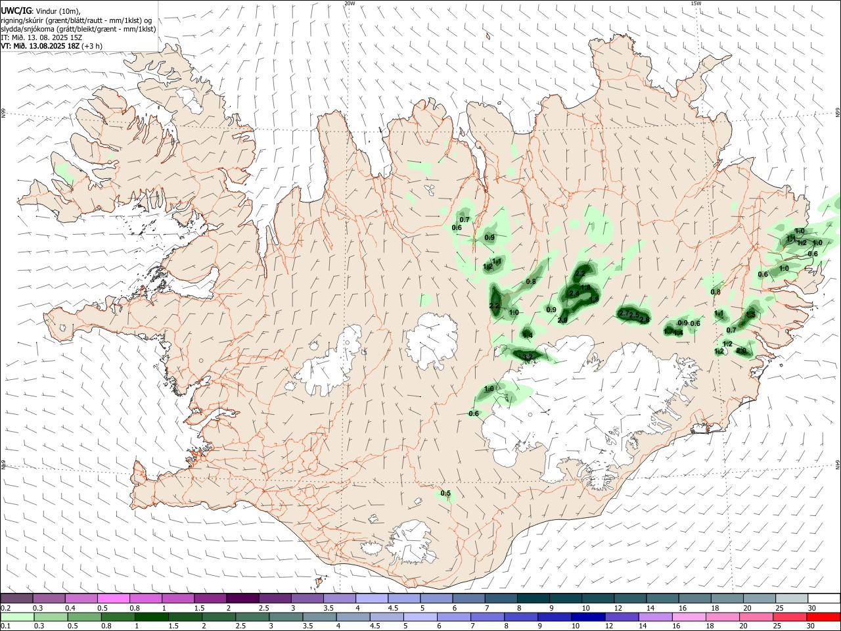The width and height of the screenshot is (841, 631).
Task: Click the 1.5 precipitation value in the East Fjords
Action: [x=750, y=314]
